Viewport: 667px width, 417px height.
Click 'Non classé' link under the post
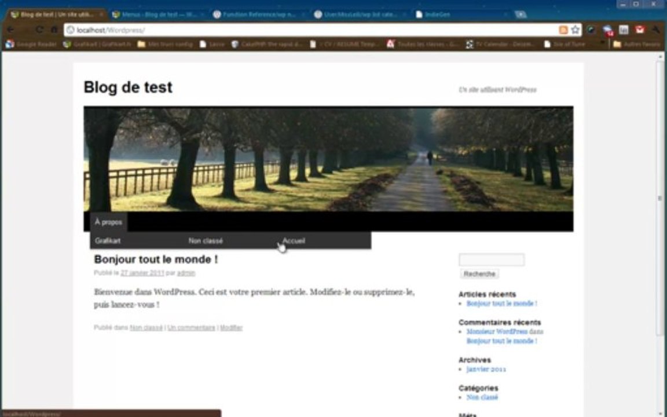click(146, 328)
